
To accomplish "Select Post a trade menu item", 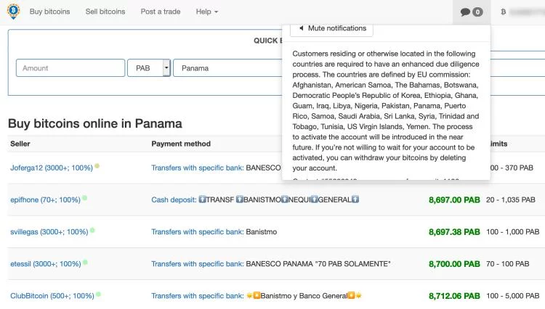I will (161, 12).
